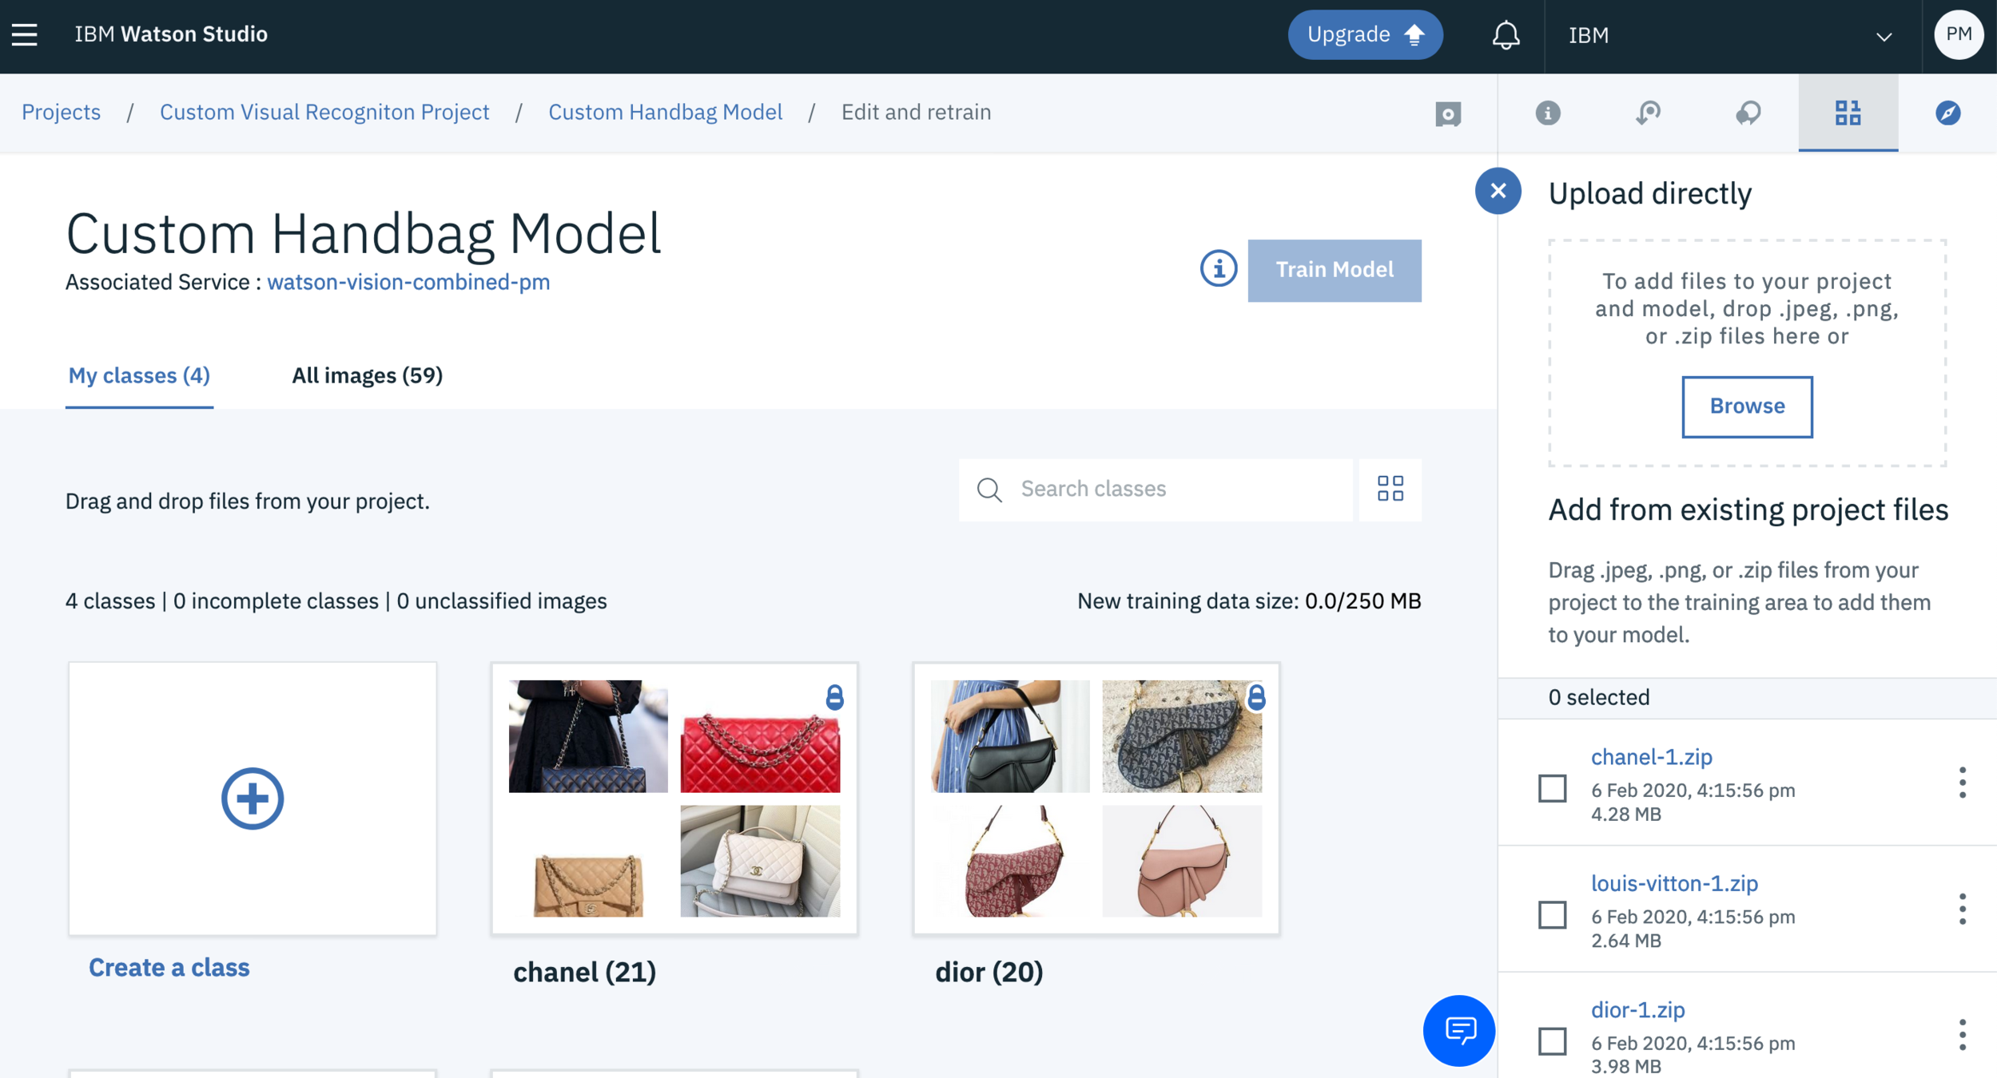Toggle the class grid view icon
The height and width of the screenshot is (1078, 1997).
(x=1390, y=489)
